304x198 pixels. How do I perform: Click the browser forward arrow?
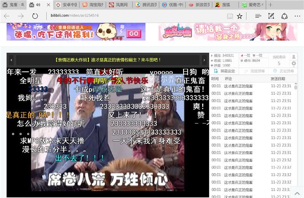point(21,16)
